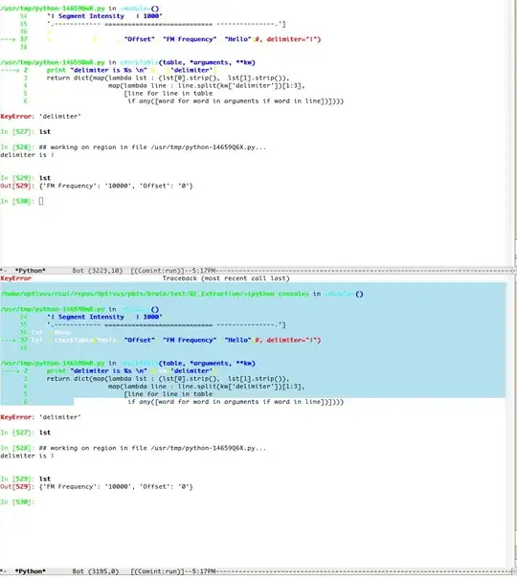Click the ipython console file path in highlighted traceback

pos(155,294)
